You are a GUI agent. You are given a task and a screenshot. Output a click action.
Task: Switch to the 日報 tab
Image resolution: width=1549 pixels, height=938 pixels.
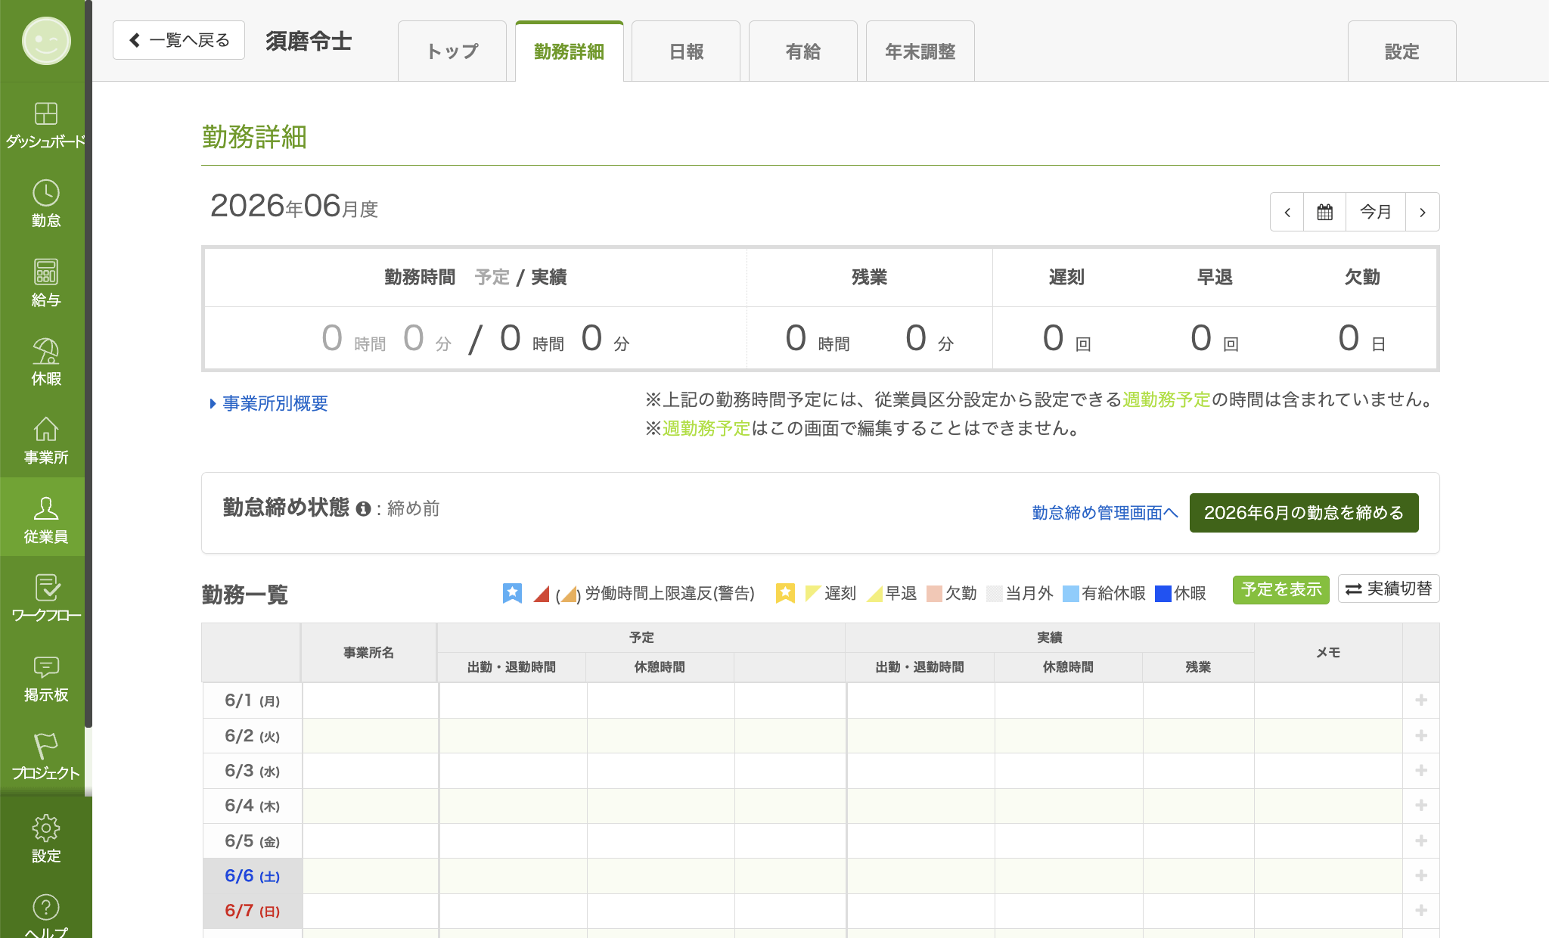(686, 51)
